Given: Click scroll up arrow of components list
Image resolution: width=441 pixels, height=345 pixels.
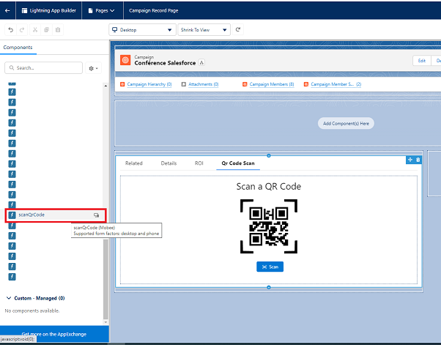Looking at the screenshot, I should click(105, 86).
